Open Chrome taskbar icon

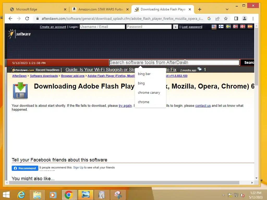pyautogui.click(x=69, y=195)
